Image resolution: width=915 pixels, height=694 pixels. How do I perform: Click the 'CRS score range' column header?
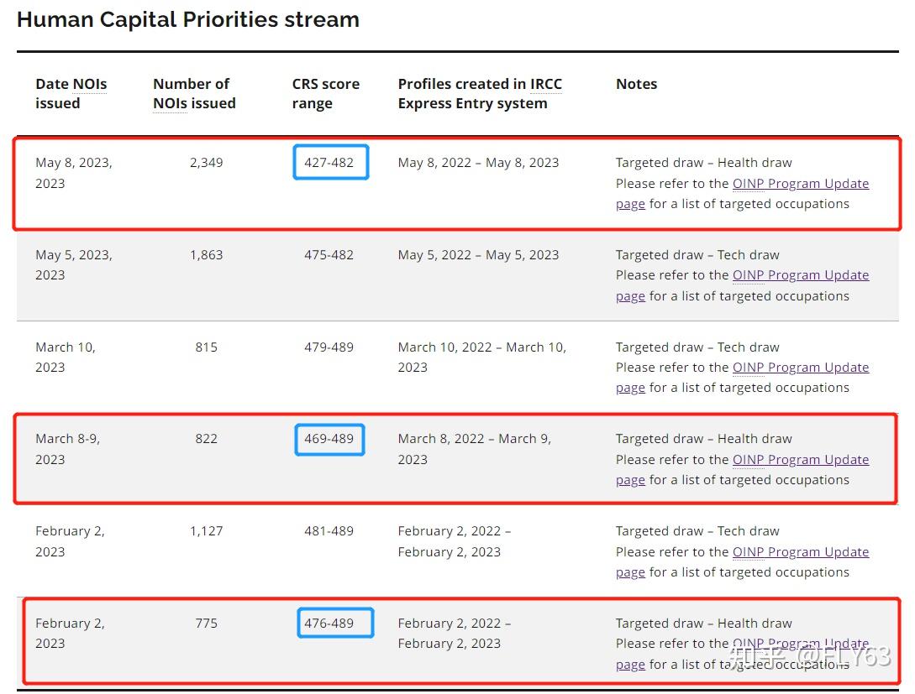click(326, 93)
